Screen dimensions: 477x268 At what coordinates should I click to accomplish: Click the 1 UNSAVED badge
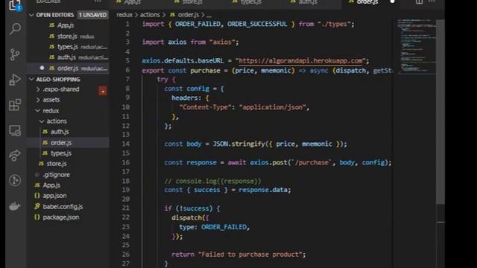92,15
